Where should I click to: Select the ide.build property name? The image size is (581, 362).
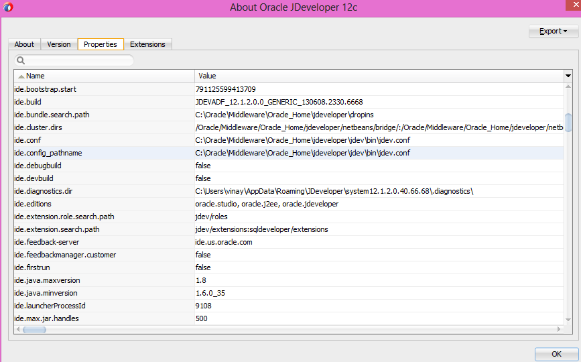(27, 102)
